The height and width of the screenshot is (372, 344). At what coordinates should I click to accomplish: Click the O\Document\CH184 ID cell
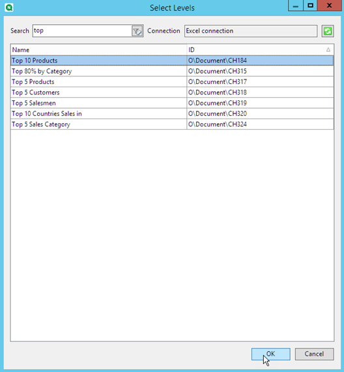click(x=260, y=61)
